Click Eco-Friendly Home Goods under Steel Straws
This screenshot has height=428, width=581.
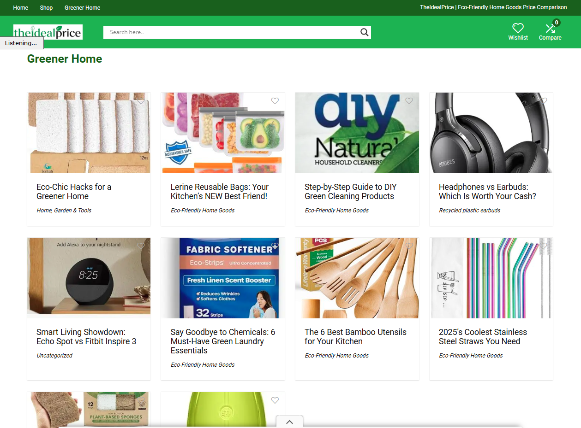pos(471,356)
